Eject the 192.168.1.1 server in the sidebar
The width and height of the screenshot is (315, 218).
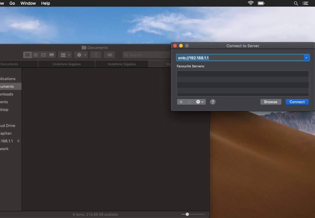point(18,141)
